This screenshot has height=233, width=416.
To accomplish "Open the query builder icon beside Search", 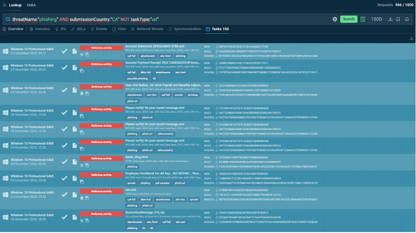I will (363, 19).
